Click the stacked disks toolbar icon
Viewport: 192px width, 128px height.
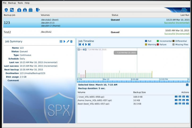[x=31, y=10]
